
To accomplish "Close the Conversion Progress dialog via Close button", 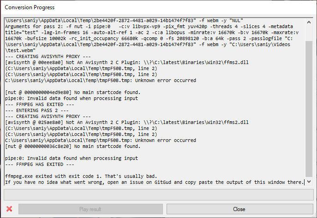I will 240,209.
